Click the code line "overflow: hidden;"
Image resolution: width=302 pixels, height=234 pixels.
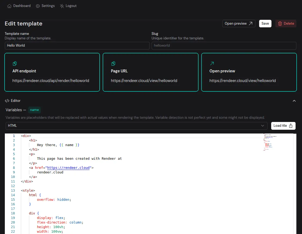point(54,200)
